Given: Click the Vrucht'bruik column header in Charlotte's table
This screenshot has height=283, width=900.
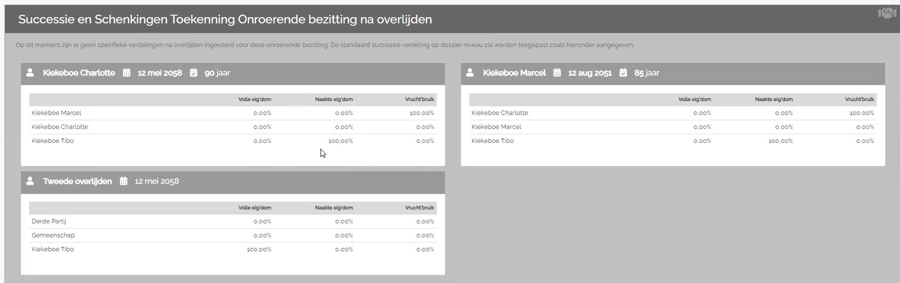Looking at the screenshot, I should pyautogui.click(x=419, y=100).
